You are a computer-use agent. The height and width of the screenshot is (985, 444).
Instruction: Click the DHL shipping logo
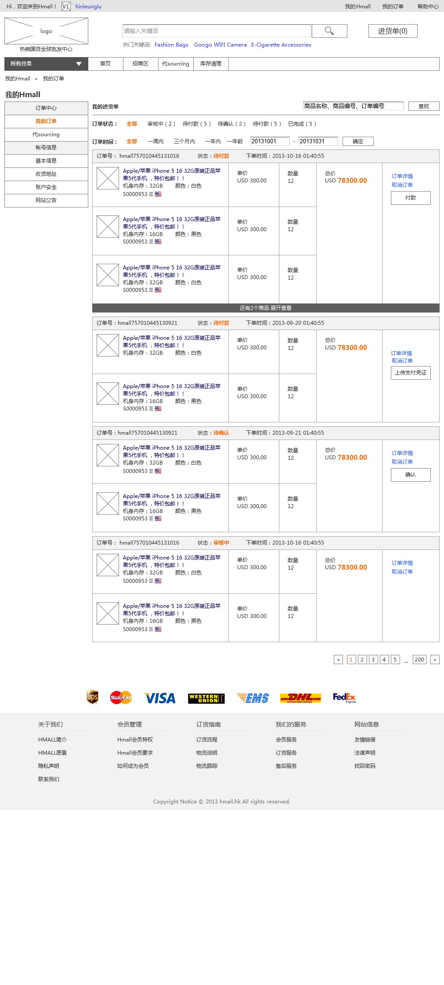(x=300, y=698)
